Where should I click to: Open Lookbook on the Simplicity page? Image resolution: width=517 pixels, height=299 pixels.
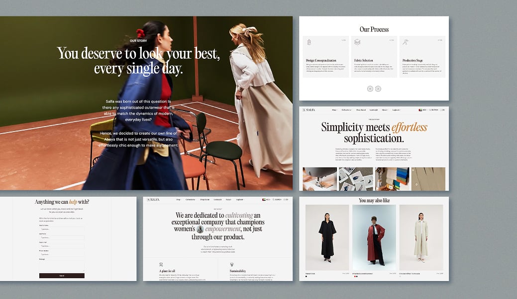374,110
